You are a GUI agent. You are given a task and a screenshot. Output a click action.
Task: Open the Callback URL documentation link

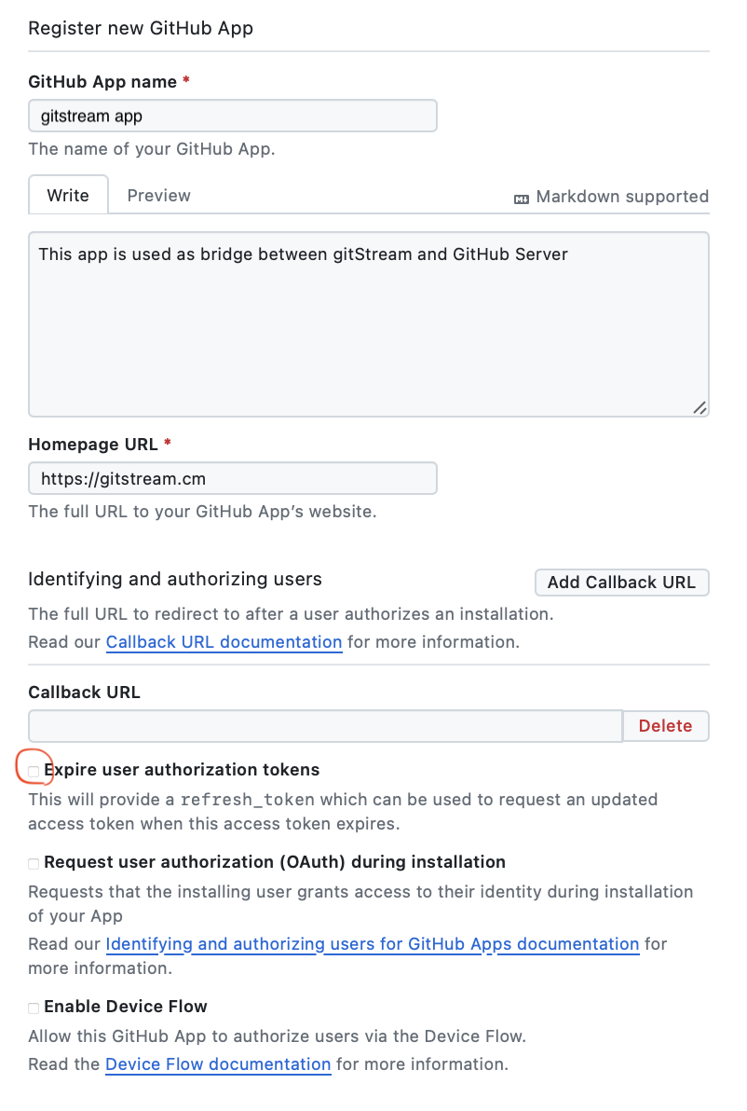click(224, 641)
